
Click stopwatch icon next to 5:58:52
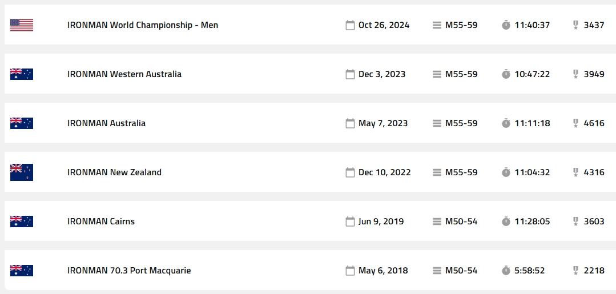tap(506, 271)
